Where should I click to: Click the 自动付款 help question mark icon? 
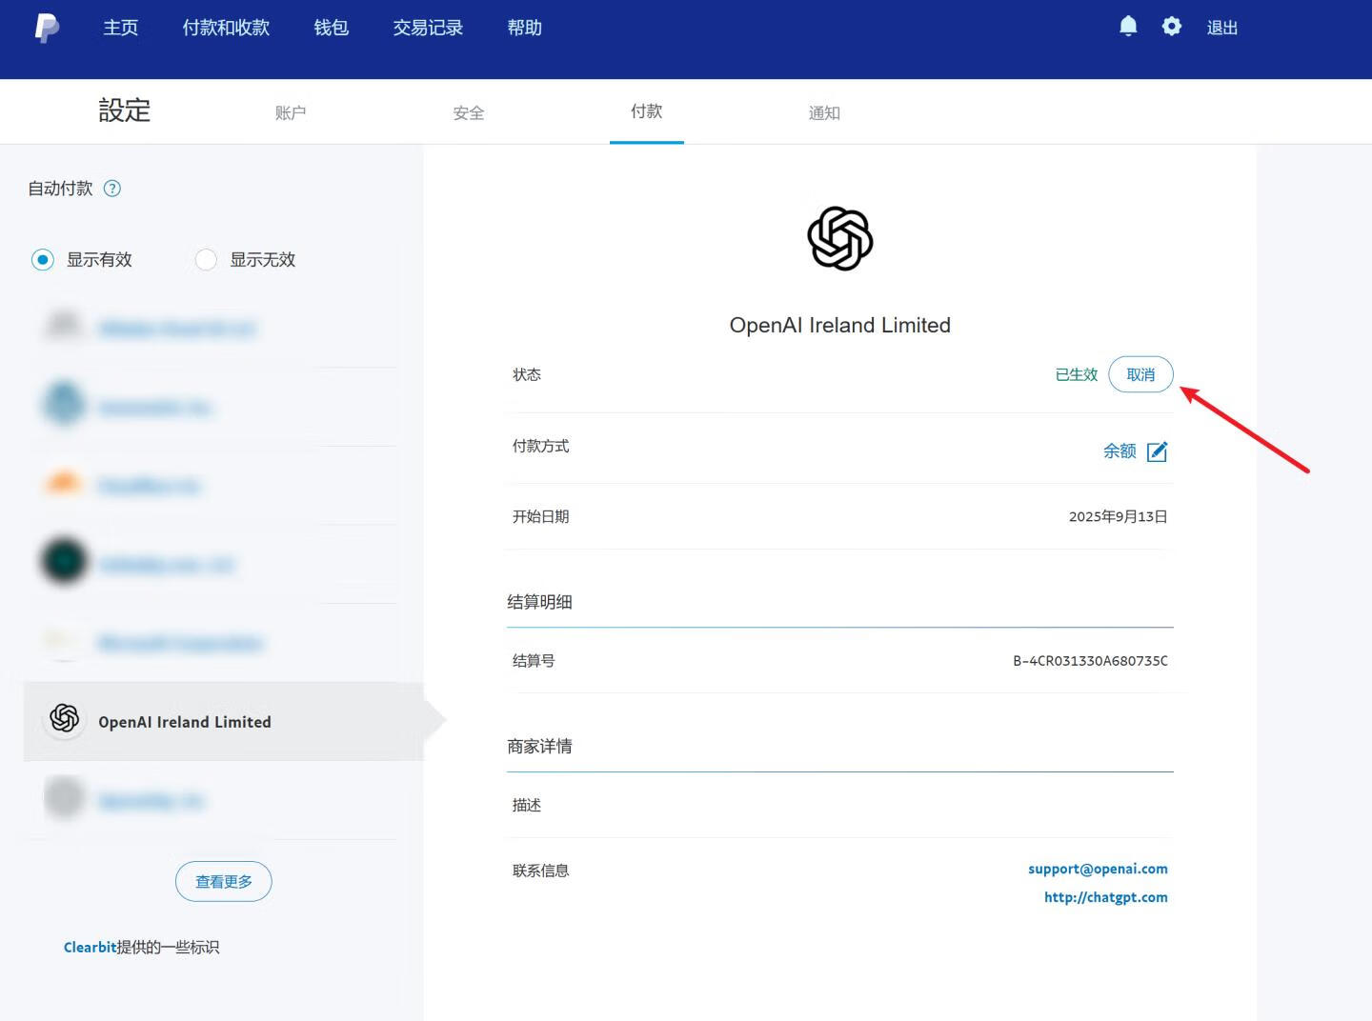pos(112,189)
